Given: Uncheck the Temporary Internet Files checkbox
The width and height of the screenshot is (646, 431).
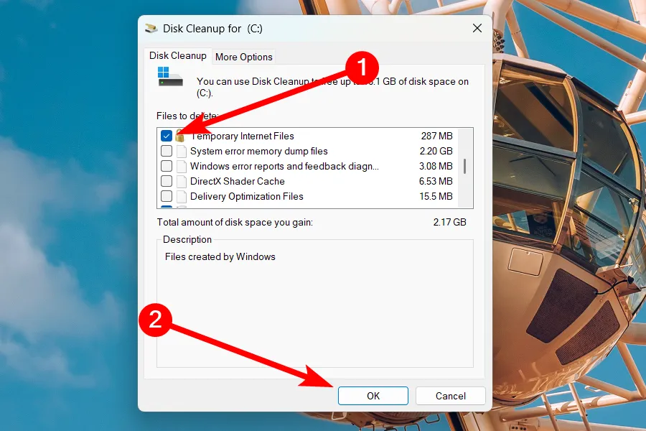Looking at the screenshot, I should (x=167, y=136).
